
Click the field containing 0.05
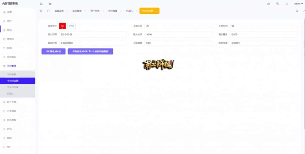click(x=178, y=43)
